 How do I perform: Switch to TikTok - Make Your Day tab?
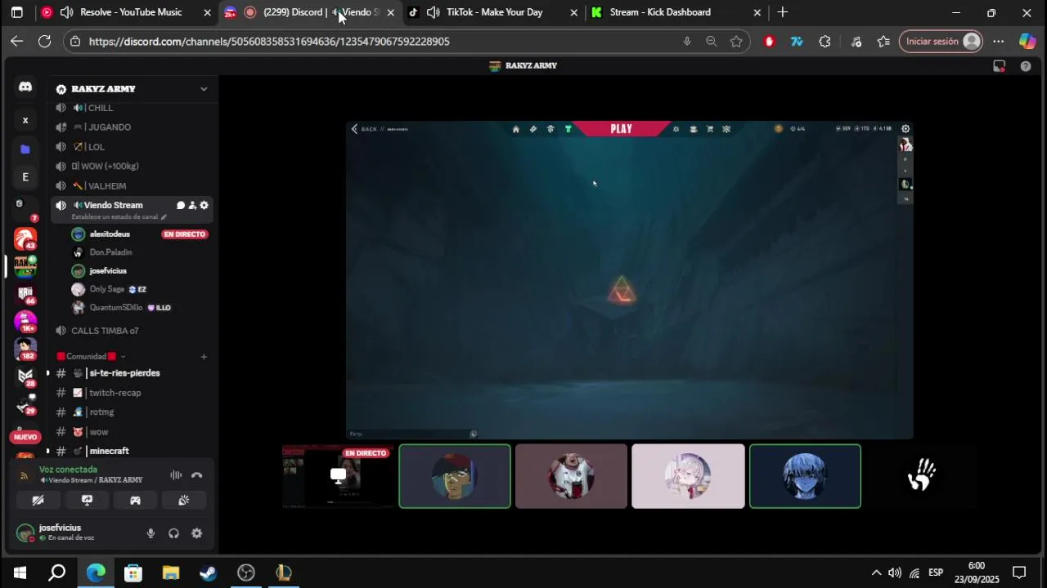pyautogui.click(x=494, y=12)
